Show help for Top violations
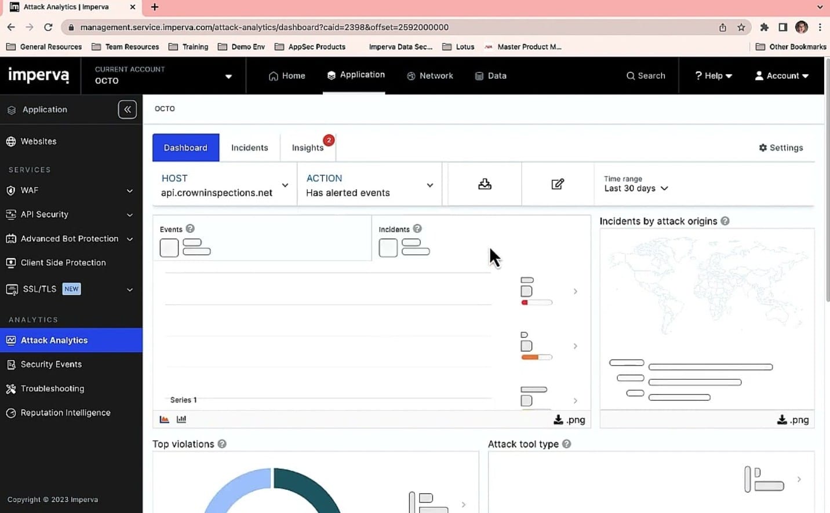The width and height of the screenshot is (830, 513). (x=222, y=444)
